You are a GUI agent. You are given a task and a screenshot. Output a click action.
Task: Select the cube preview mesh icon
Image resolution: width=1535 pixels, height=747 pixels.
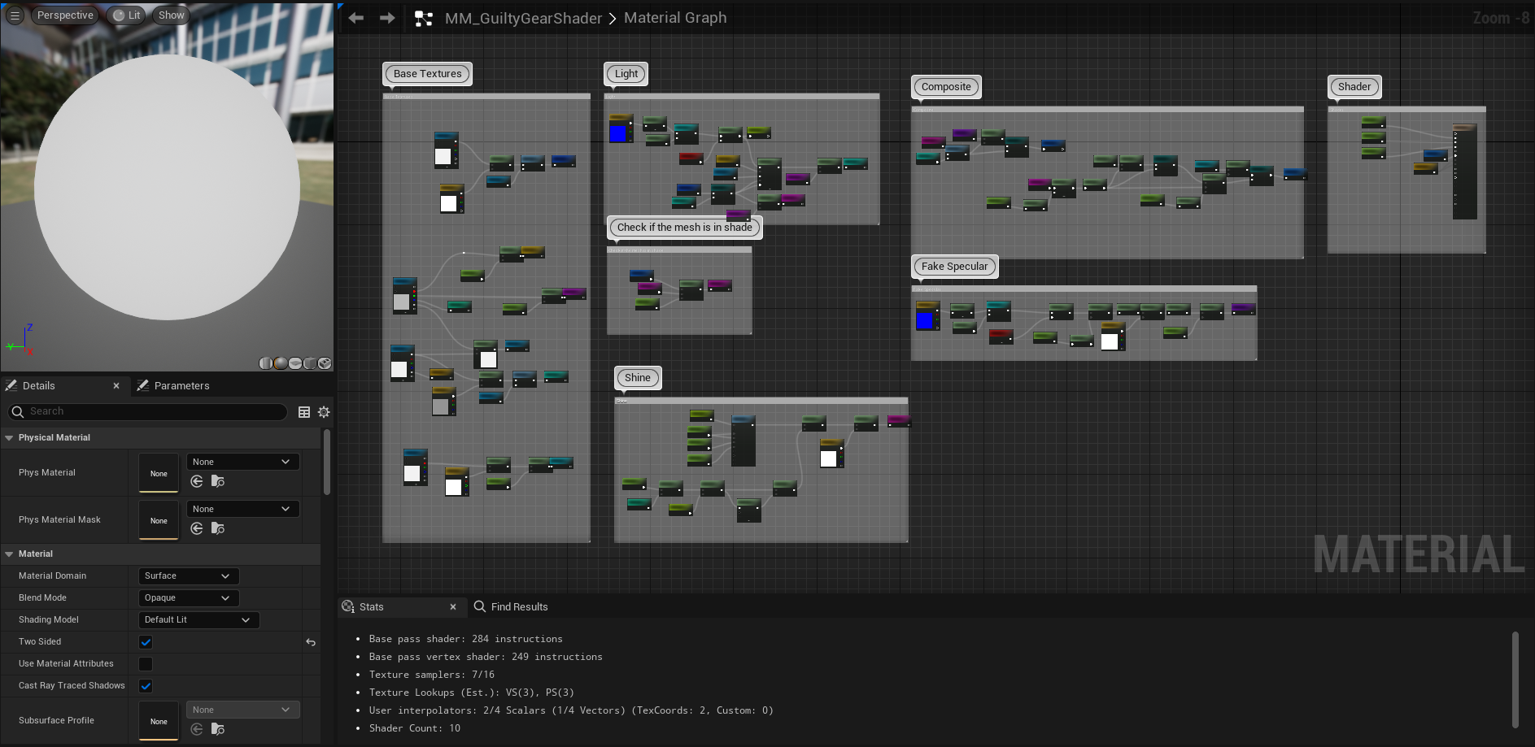click(x=310, y=363)
